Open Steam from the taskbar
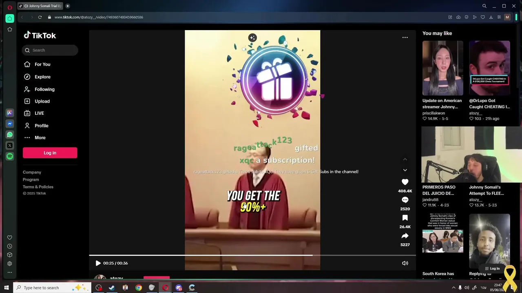 pos(112,288)
